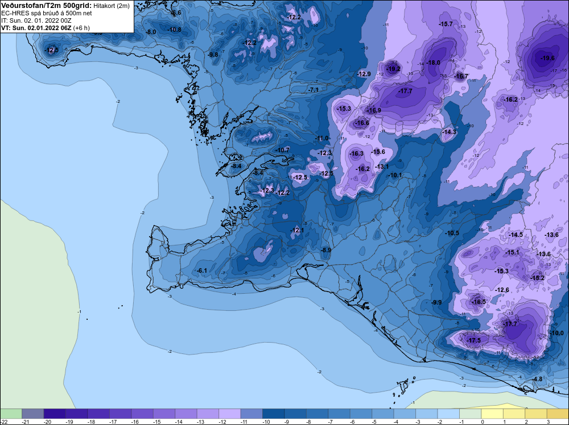Click the legend swatch between -17 and -16
Image resolution: width=569 pixels, height=425 pixels.
[x=120, y=414]
